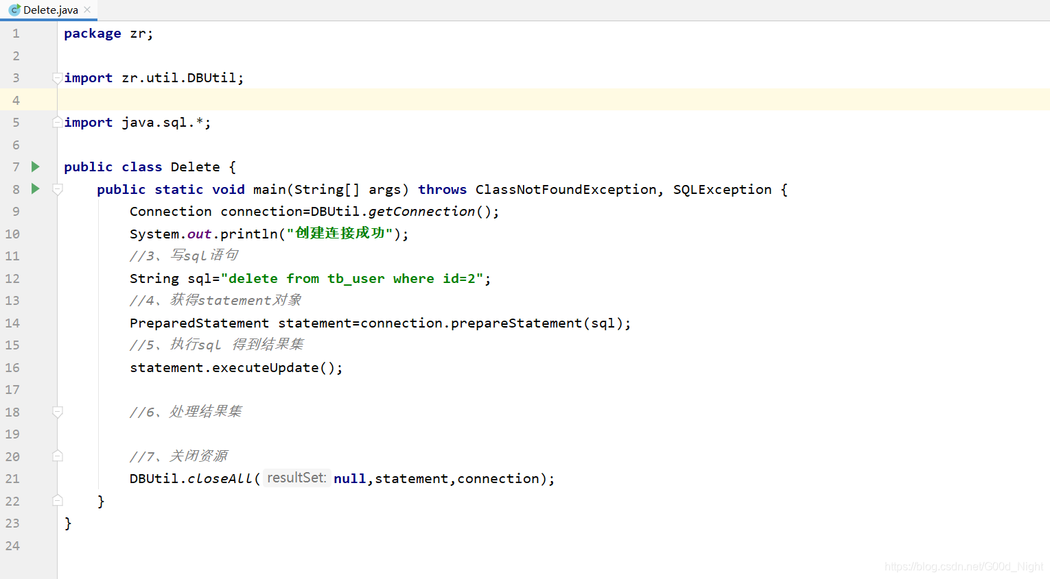Click the null argument on line 21
The image size is (1050, 579).
click(349, 478)
